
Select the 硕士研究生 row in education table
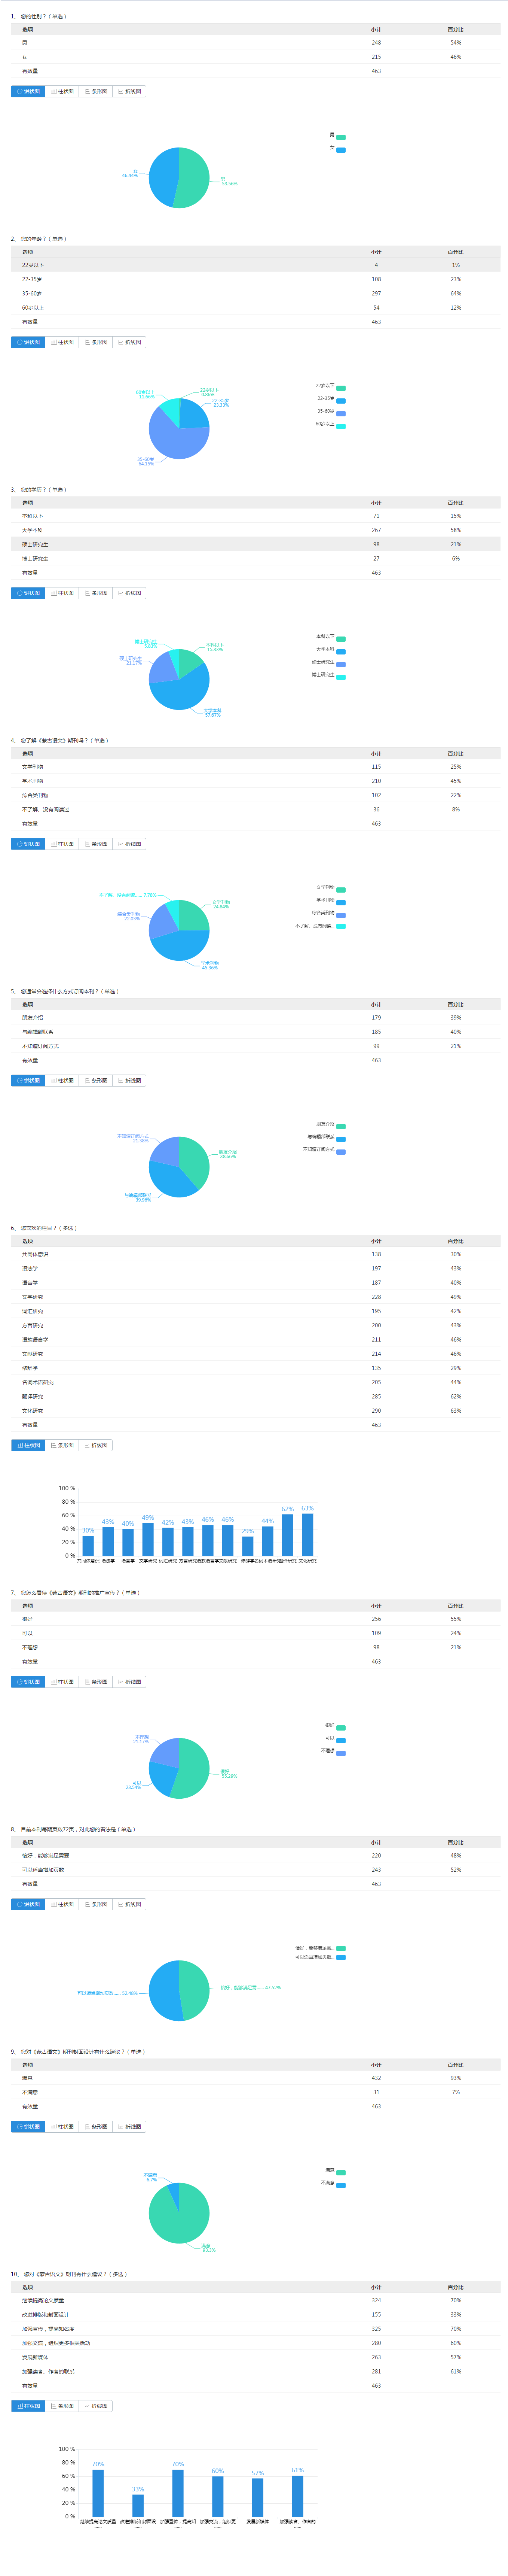point(256,544)
